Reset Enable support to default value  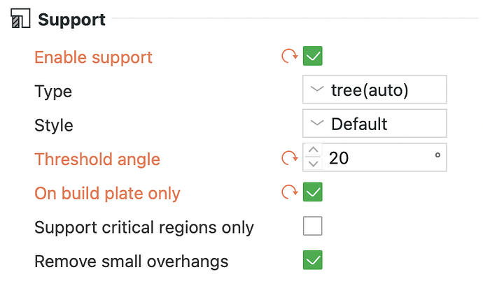point(290,56)
